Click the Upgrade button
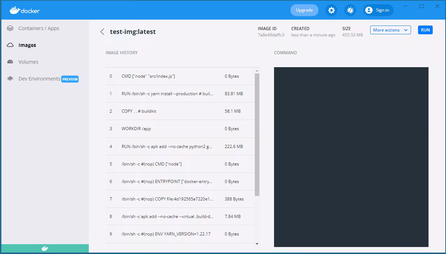Viewport: 446px width, 254px height. coord(304,10)
